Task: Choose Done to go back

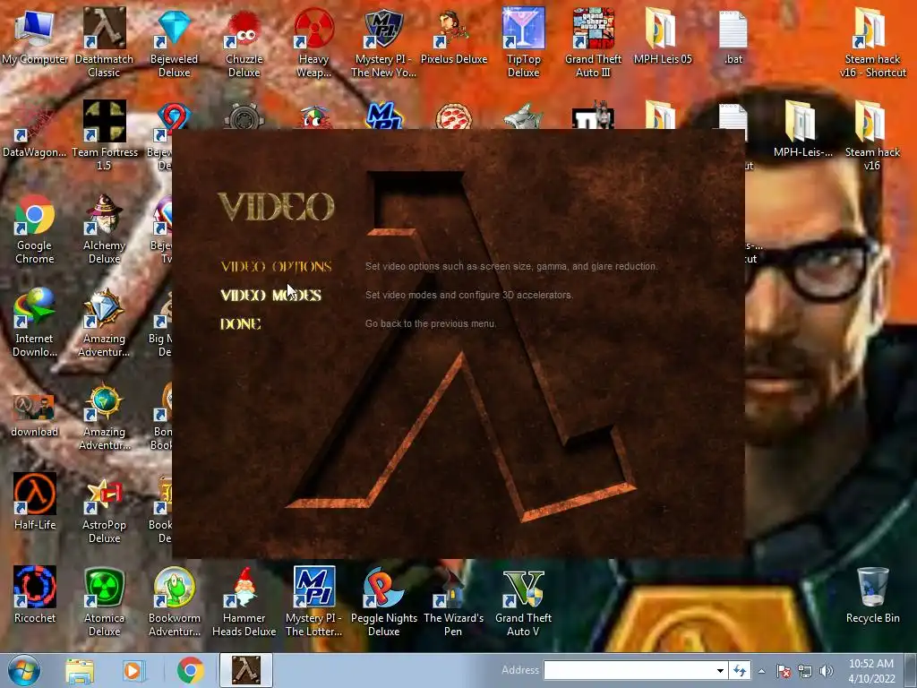Action: [240, 324]
